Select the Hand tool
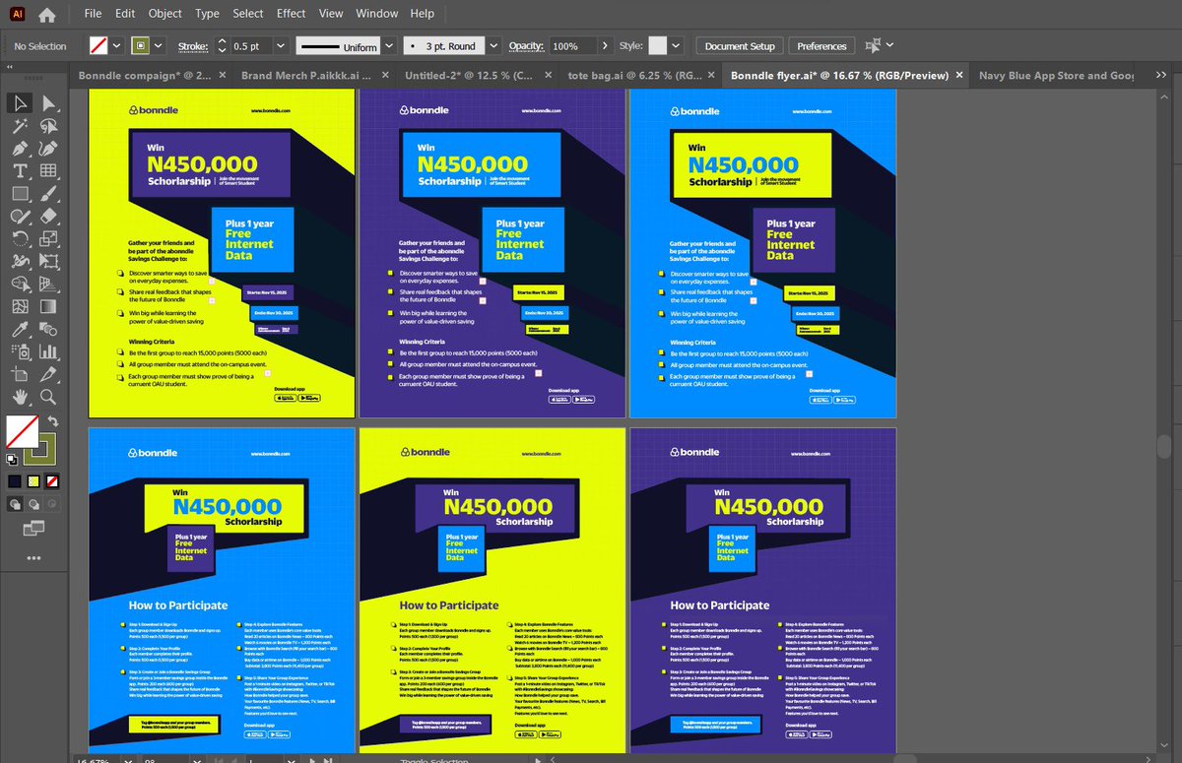Image resolution: width=1182 pixels, height=763 pixels. (19, 398)
